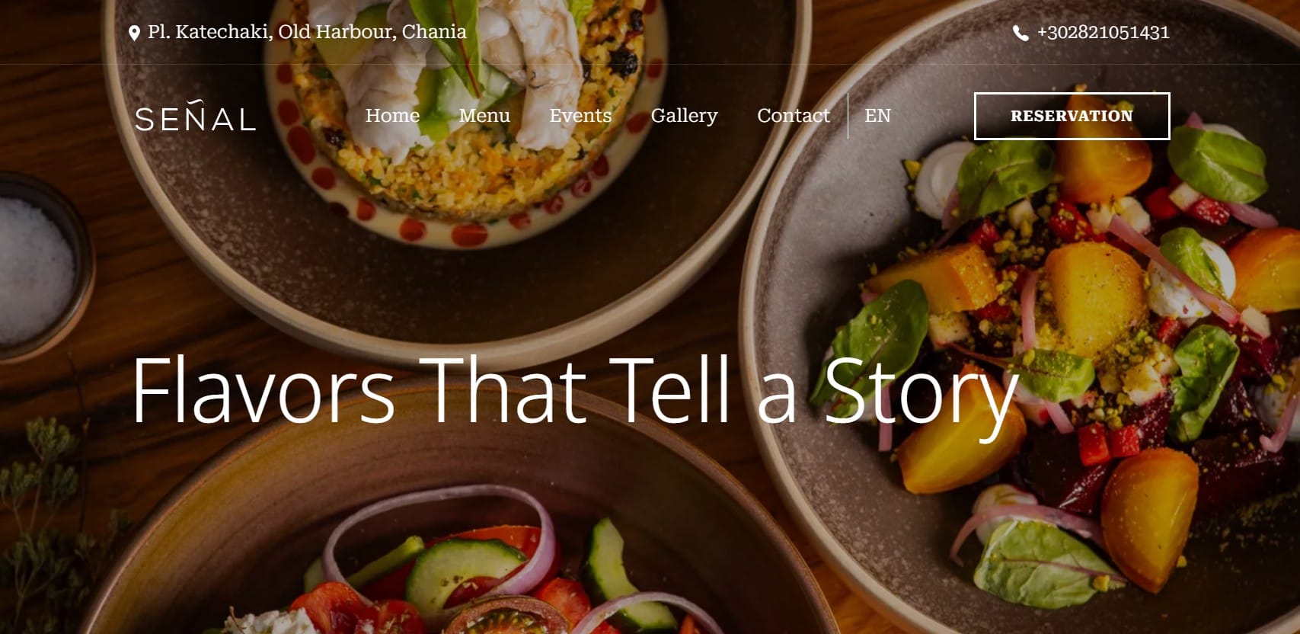
Task: Open the Home menu item
Action: tap(392, 116)
